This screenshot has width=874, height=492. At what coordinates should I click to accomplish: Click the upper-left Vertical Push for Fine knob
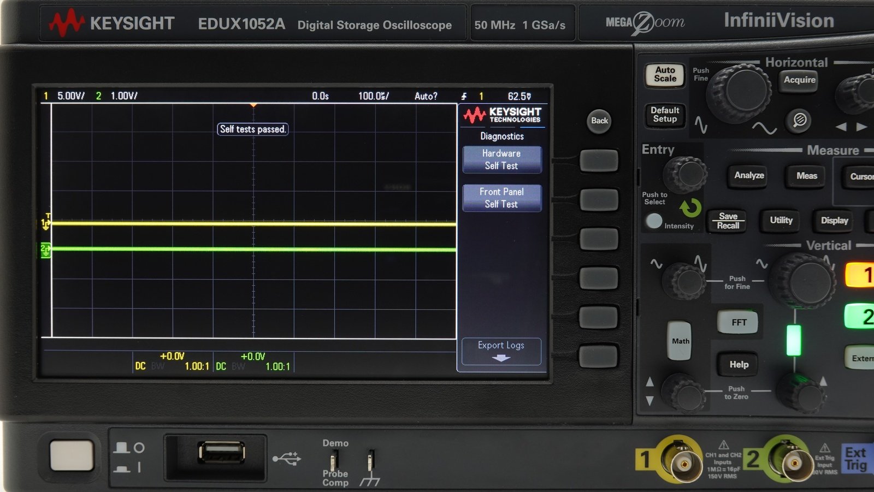click(684, 281)
